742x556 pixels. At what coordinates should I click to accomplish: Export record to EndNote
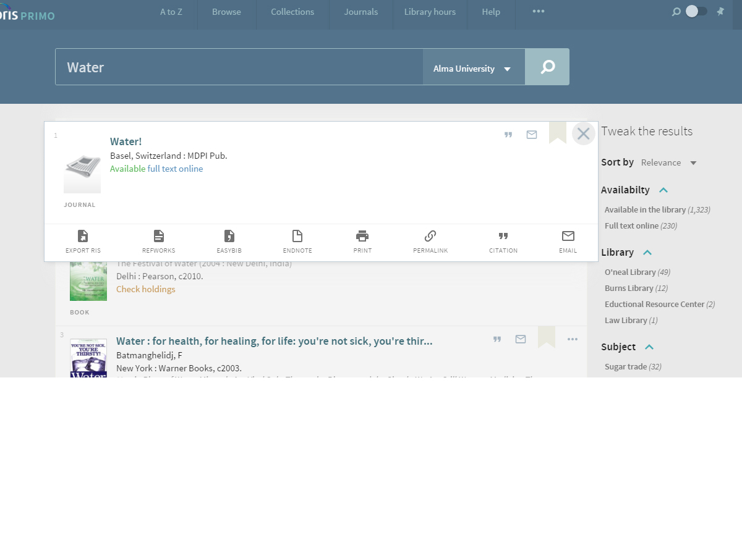click(297, 236)
